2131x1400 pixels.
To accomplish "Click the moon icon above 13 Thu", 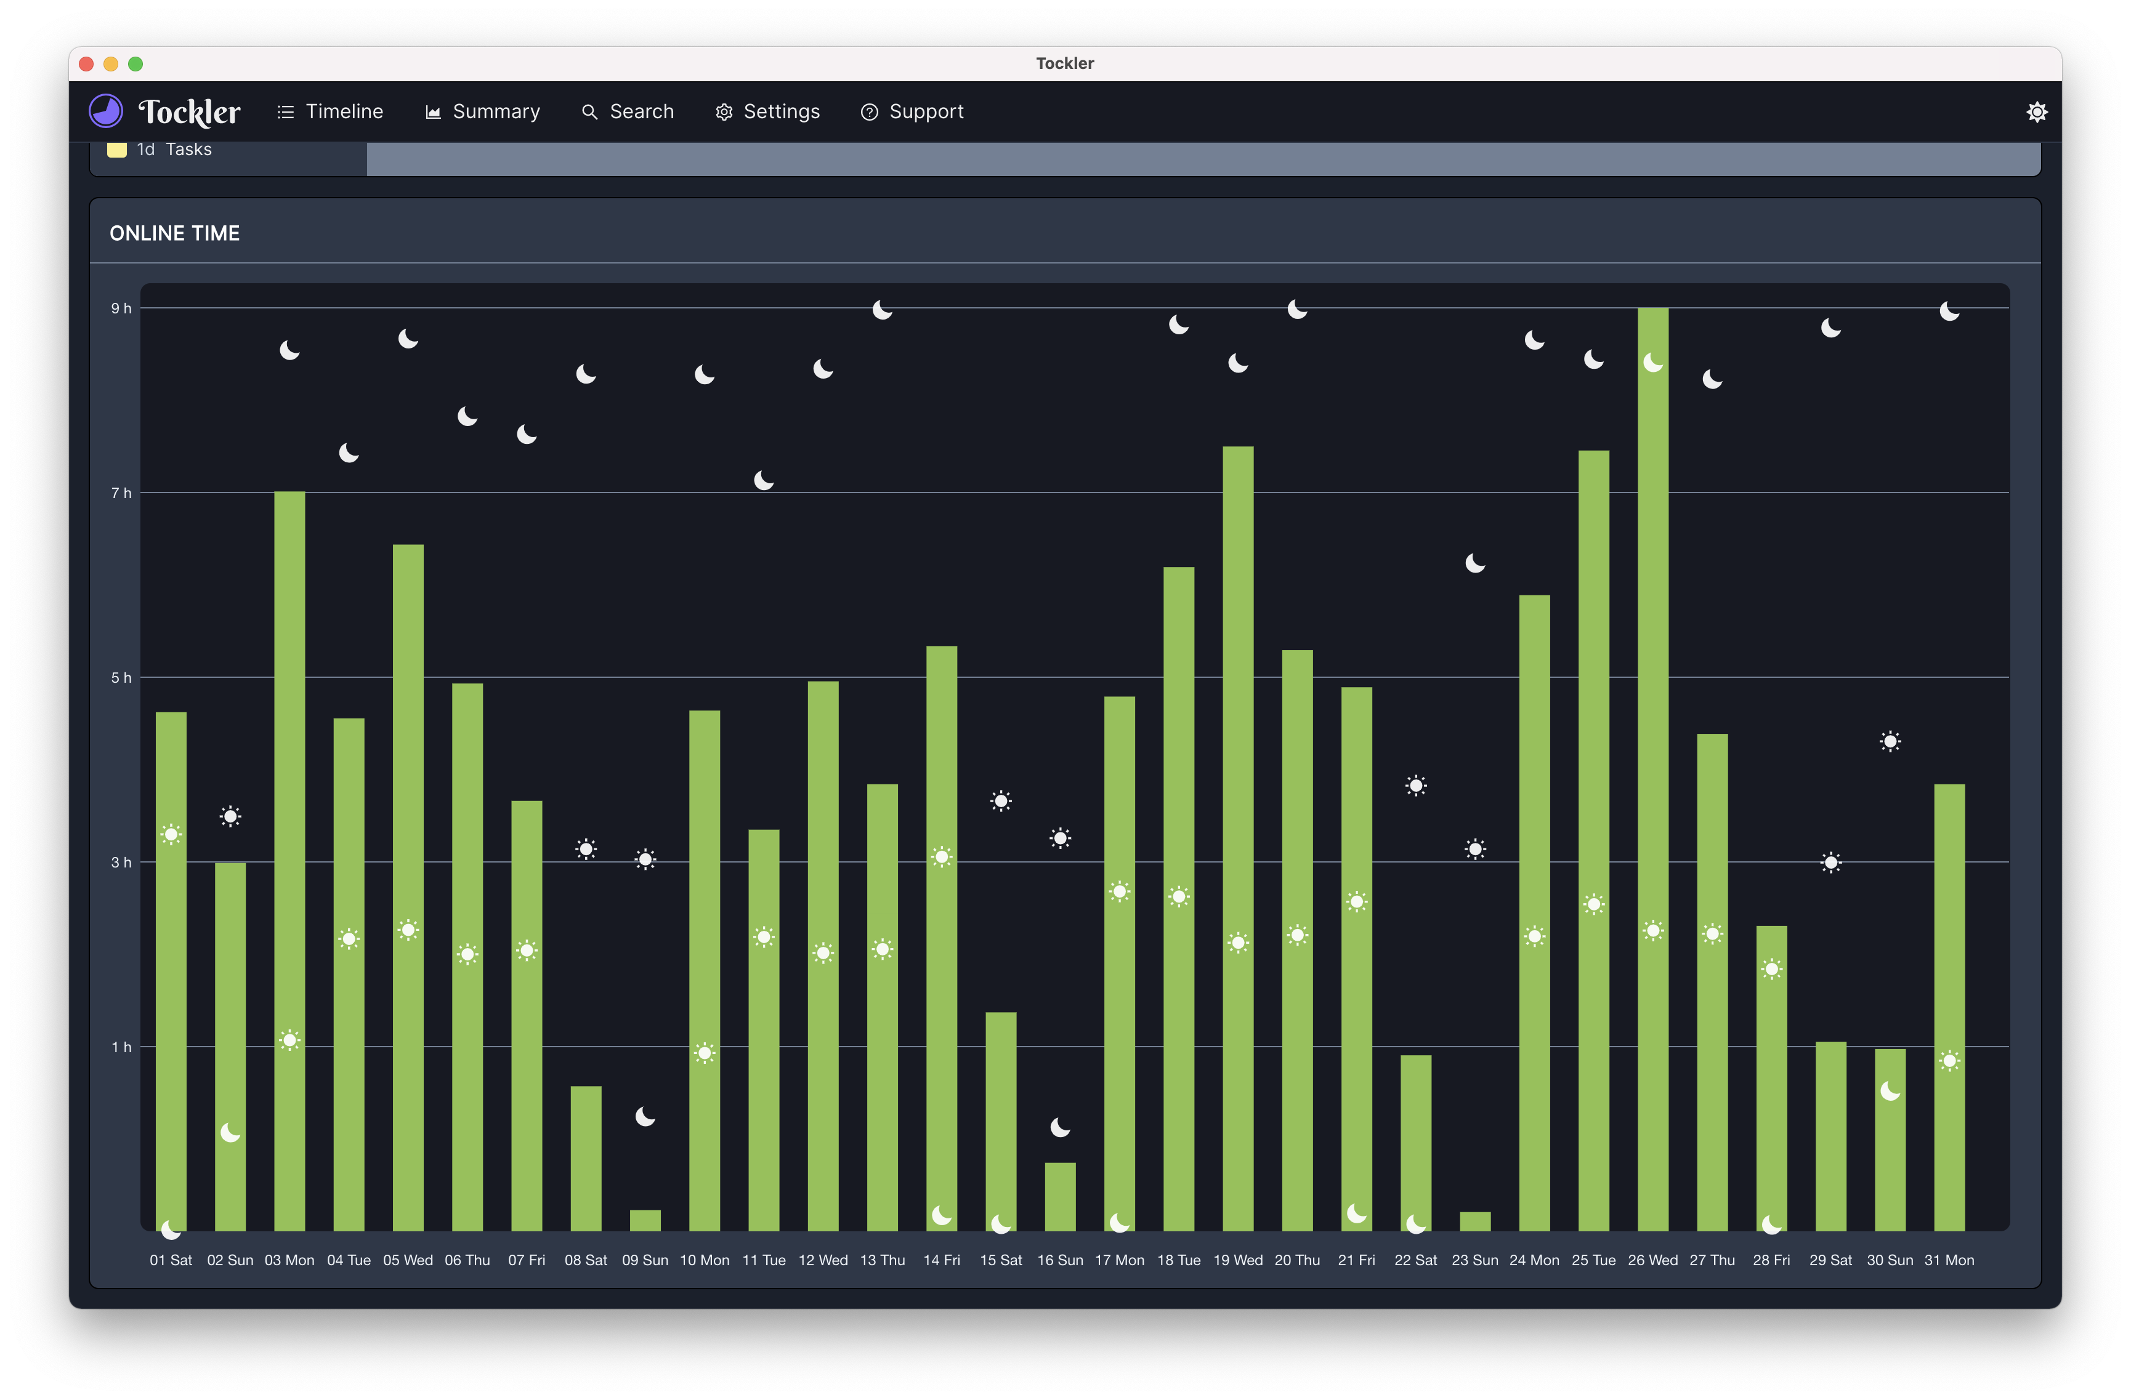I will (882, 310).
